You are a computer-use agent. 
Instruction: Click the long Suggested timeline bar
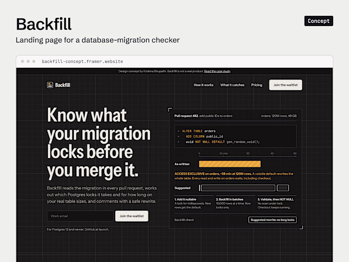pos(238,188)
